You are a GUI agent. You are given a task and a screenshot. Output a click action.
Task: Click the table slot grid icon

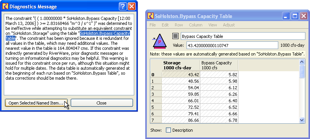[x=175, y=36]
